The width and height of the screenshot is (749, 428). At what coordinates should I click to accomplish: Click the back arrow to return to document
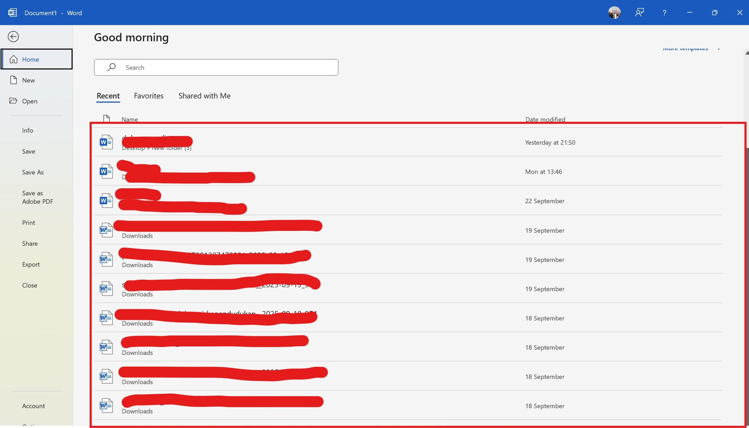coord(13,37)
